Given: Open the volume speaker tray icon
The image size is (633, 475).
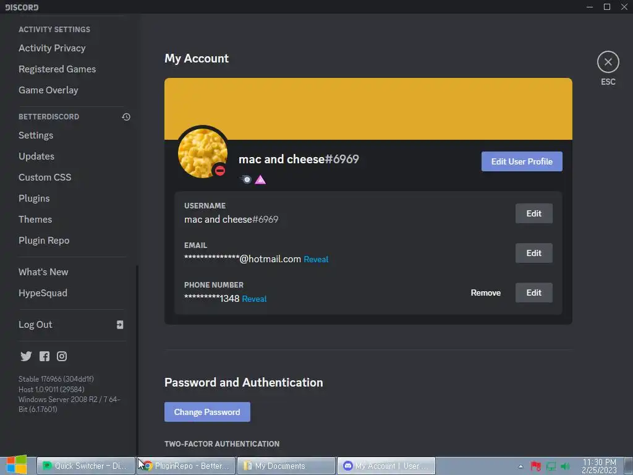Looking at the screenshot, I should 565,466.
